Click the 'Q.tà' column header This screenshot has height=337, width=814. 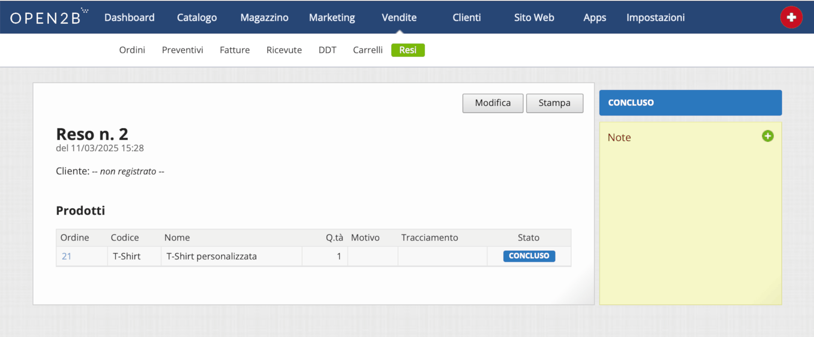point(334,238)
